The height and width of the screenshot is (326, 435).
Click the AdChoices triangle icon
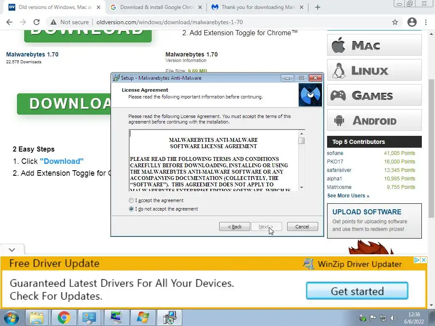[x=417, y=260]
